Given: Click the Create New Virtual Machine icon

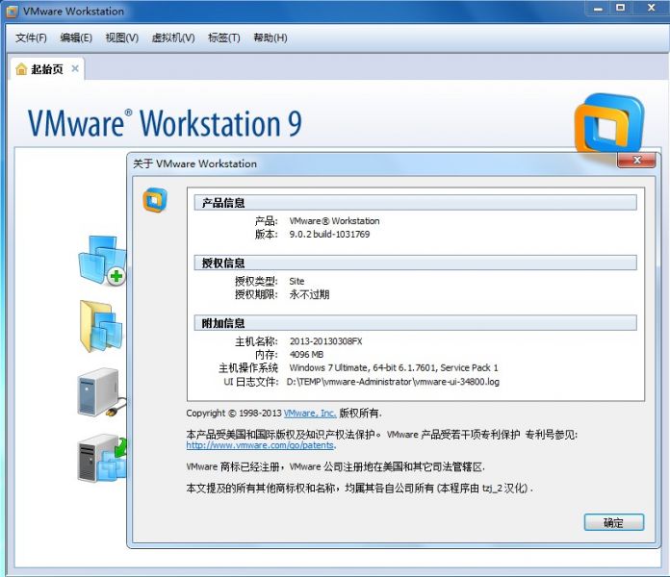Looking at the screenshot, I should tap(101, 260).
